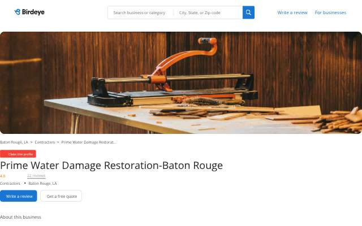
Task: Focus the Search business or category field
Action: pos(141,12)
